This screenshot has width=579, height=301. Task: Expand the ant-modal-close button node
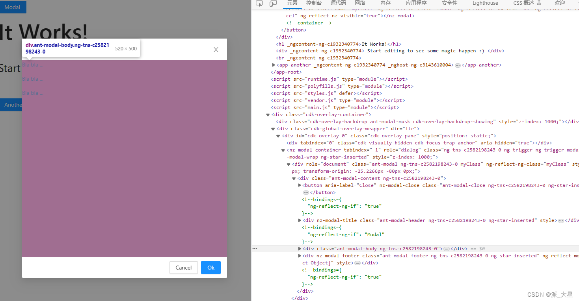pyautogui.click(x=300, y=185)
